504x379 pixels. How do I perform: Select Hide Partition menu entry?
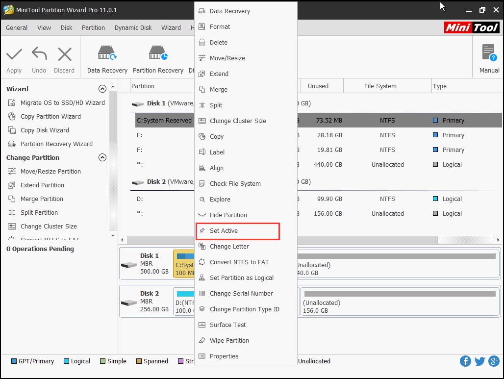tap(246, 215)
